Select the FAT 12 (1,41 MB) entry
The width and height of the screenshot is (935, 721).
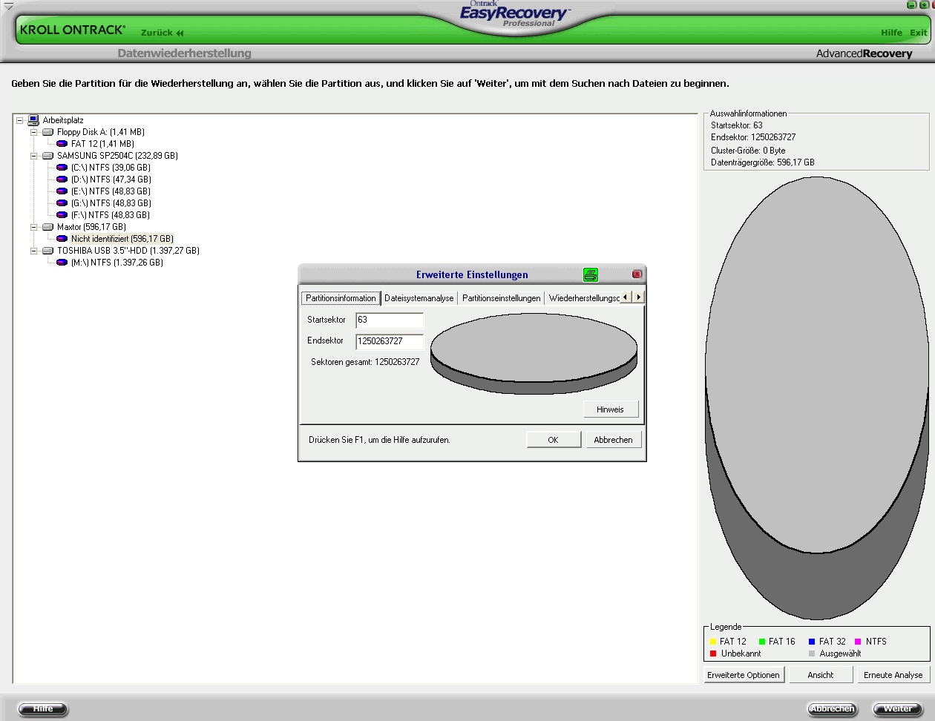point(102,144)
